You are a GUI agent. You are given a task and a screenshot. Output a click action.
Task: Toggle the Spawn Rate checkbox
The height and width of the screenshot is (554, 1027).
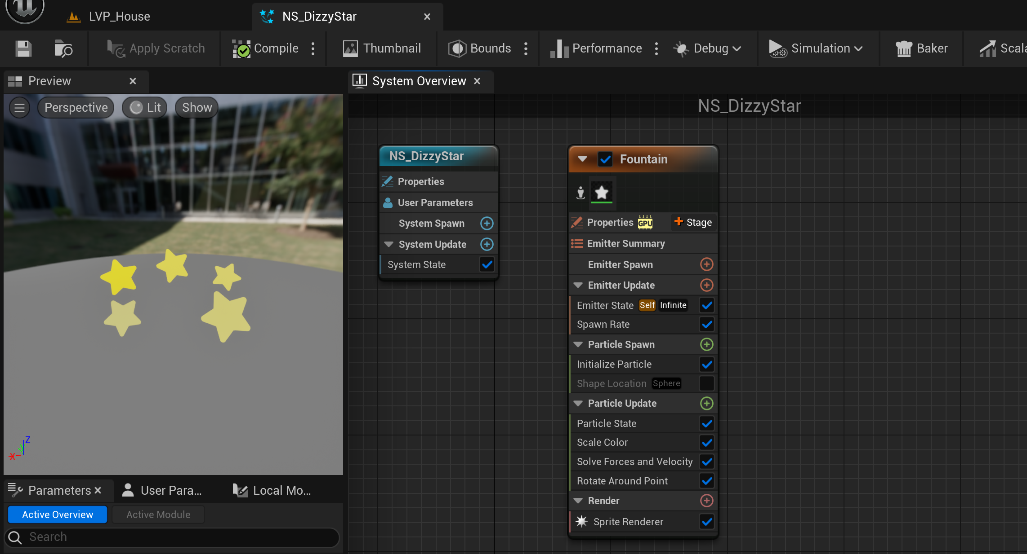pos(707,324)
